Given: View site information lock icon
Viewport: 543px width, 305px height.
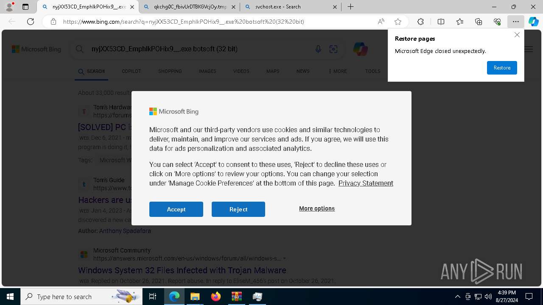Looking at the screenshot, I should [x=53, y=22].
